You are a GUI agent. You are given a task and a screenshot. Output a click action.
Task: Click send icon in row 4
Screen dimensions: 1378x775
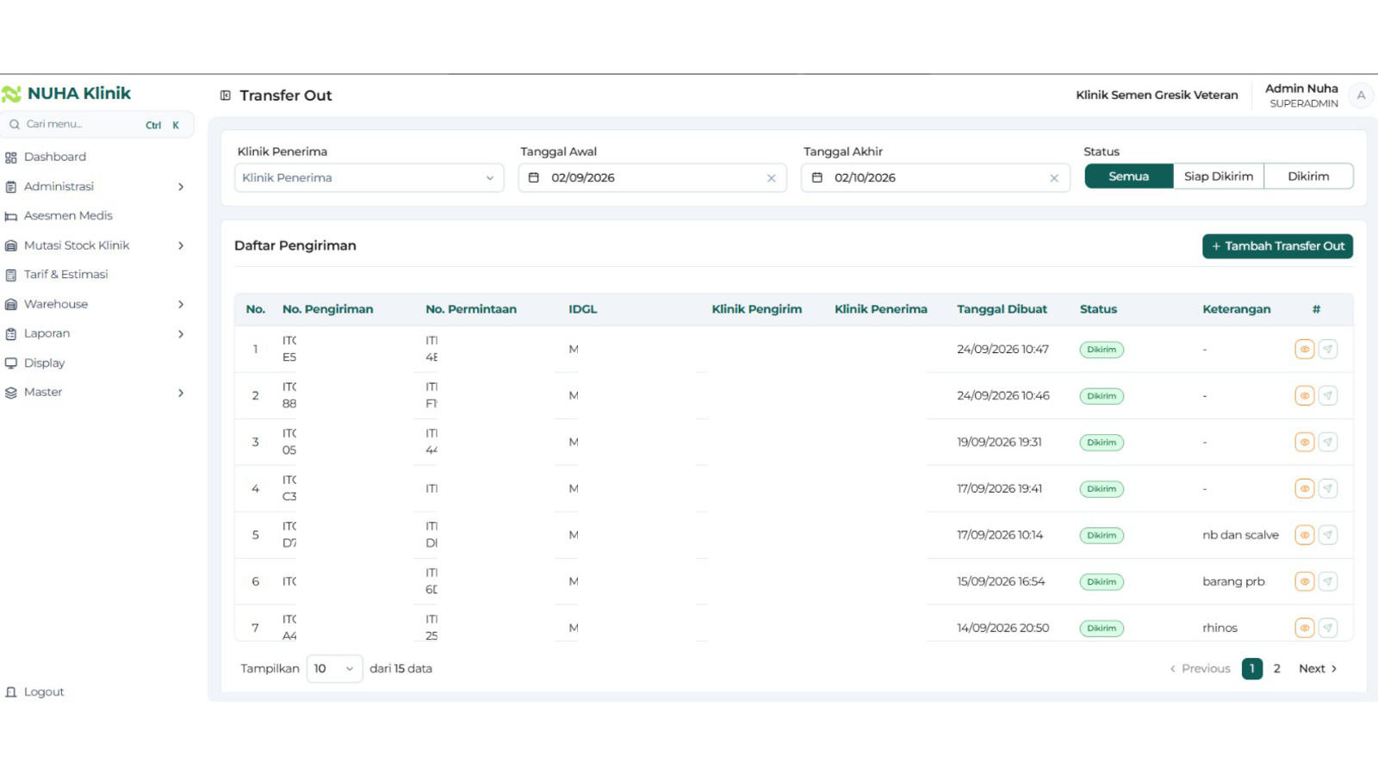(x=1328, y=489)
